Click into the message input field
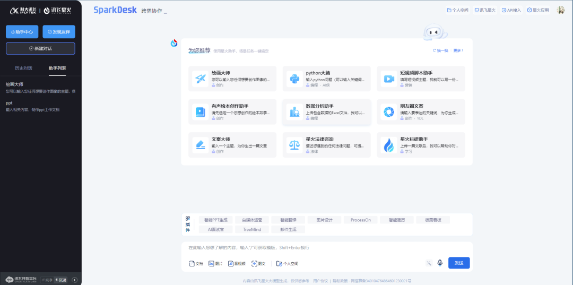Image resolution: width=573 pixels, height=285 pixels. click(x=318, y=248)
